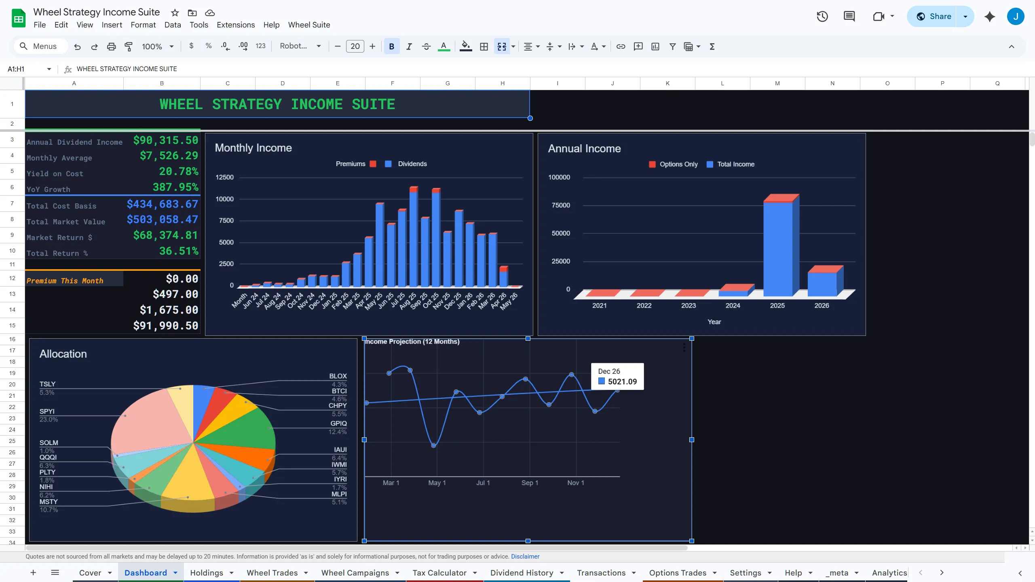Image resolution: width=1035 pixels, height=582 pixels.
Task: Open the Wheel Suite menu
Action: coord(309,25)
